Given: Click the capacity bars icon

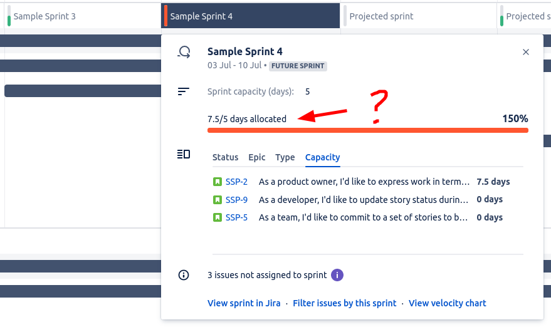Looking at the screenshot, I should pos(184,91).
